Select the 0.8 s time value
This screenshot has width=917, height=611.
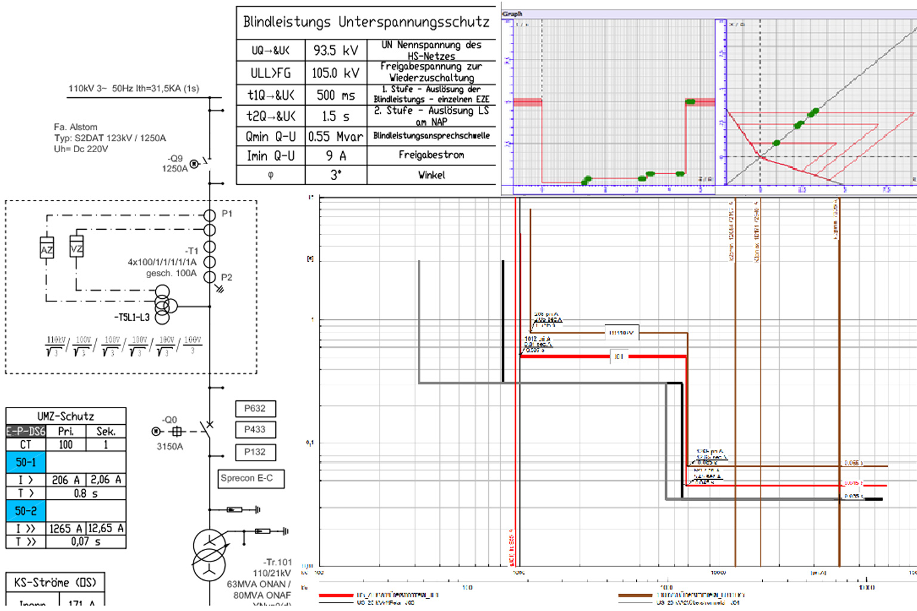click(x=86, y=493)
